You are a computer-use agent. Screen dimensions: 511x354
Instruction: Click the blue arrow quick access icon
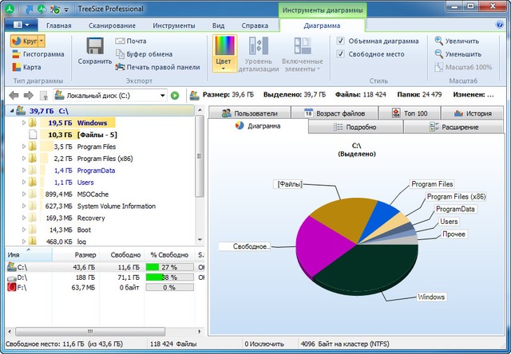29,9
